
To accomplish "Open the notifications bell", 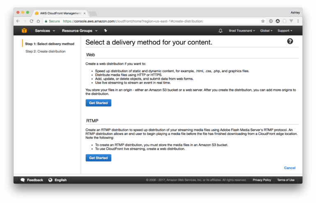I will 220,31.
